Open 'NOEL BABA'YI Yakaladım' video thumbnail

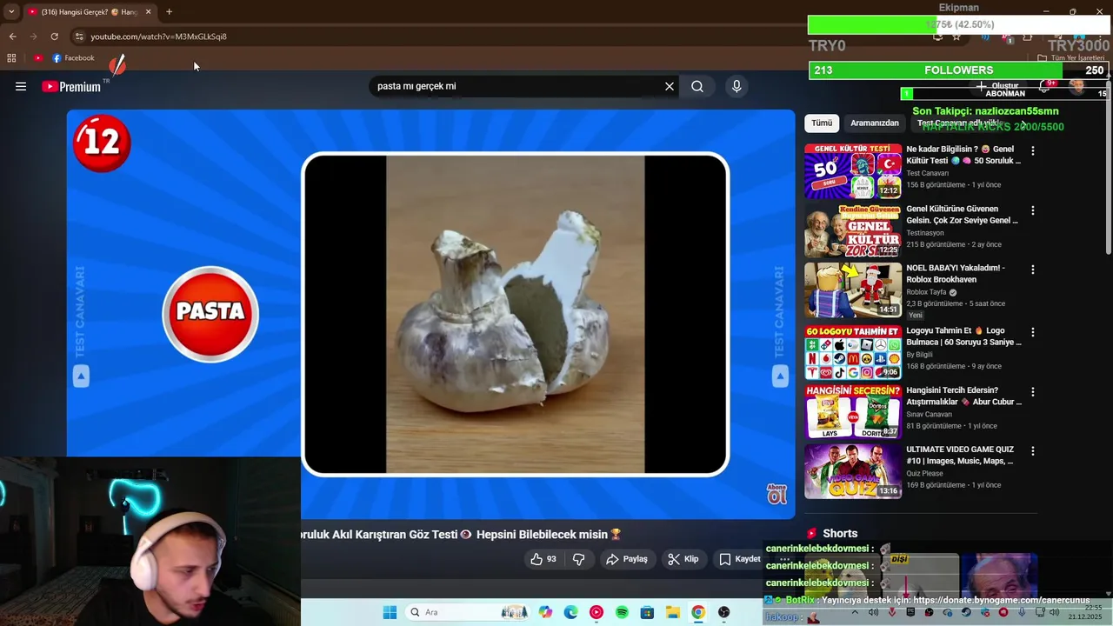point(853,290)
